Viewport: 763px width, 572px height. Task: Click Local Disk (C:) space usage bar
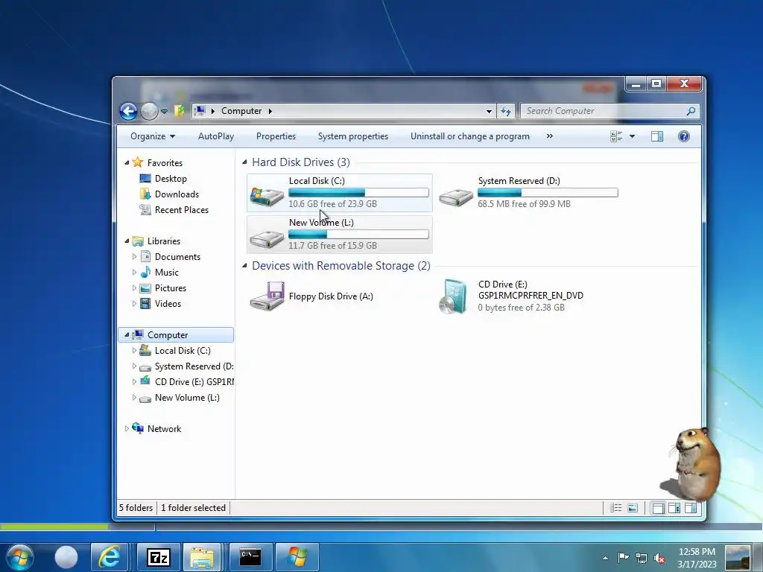point(358,193)
